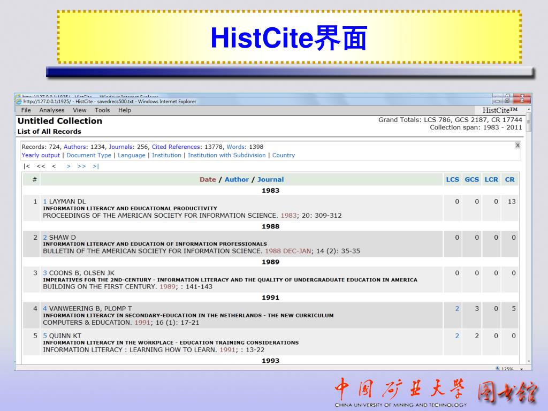Skip forward several pages with >> control
Image resolution: width=548 pixels, height=411 pixels.
pyautogui.click(x=81, y=166)
